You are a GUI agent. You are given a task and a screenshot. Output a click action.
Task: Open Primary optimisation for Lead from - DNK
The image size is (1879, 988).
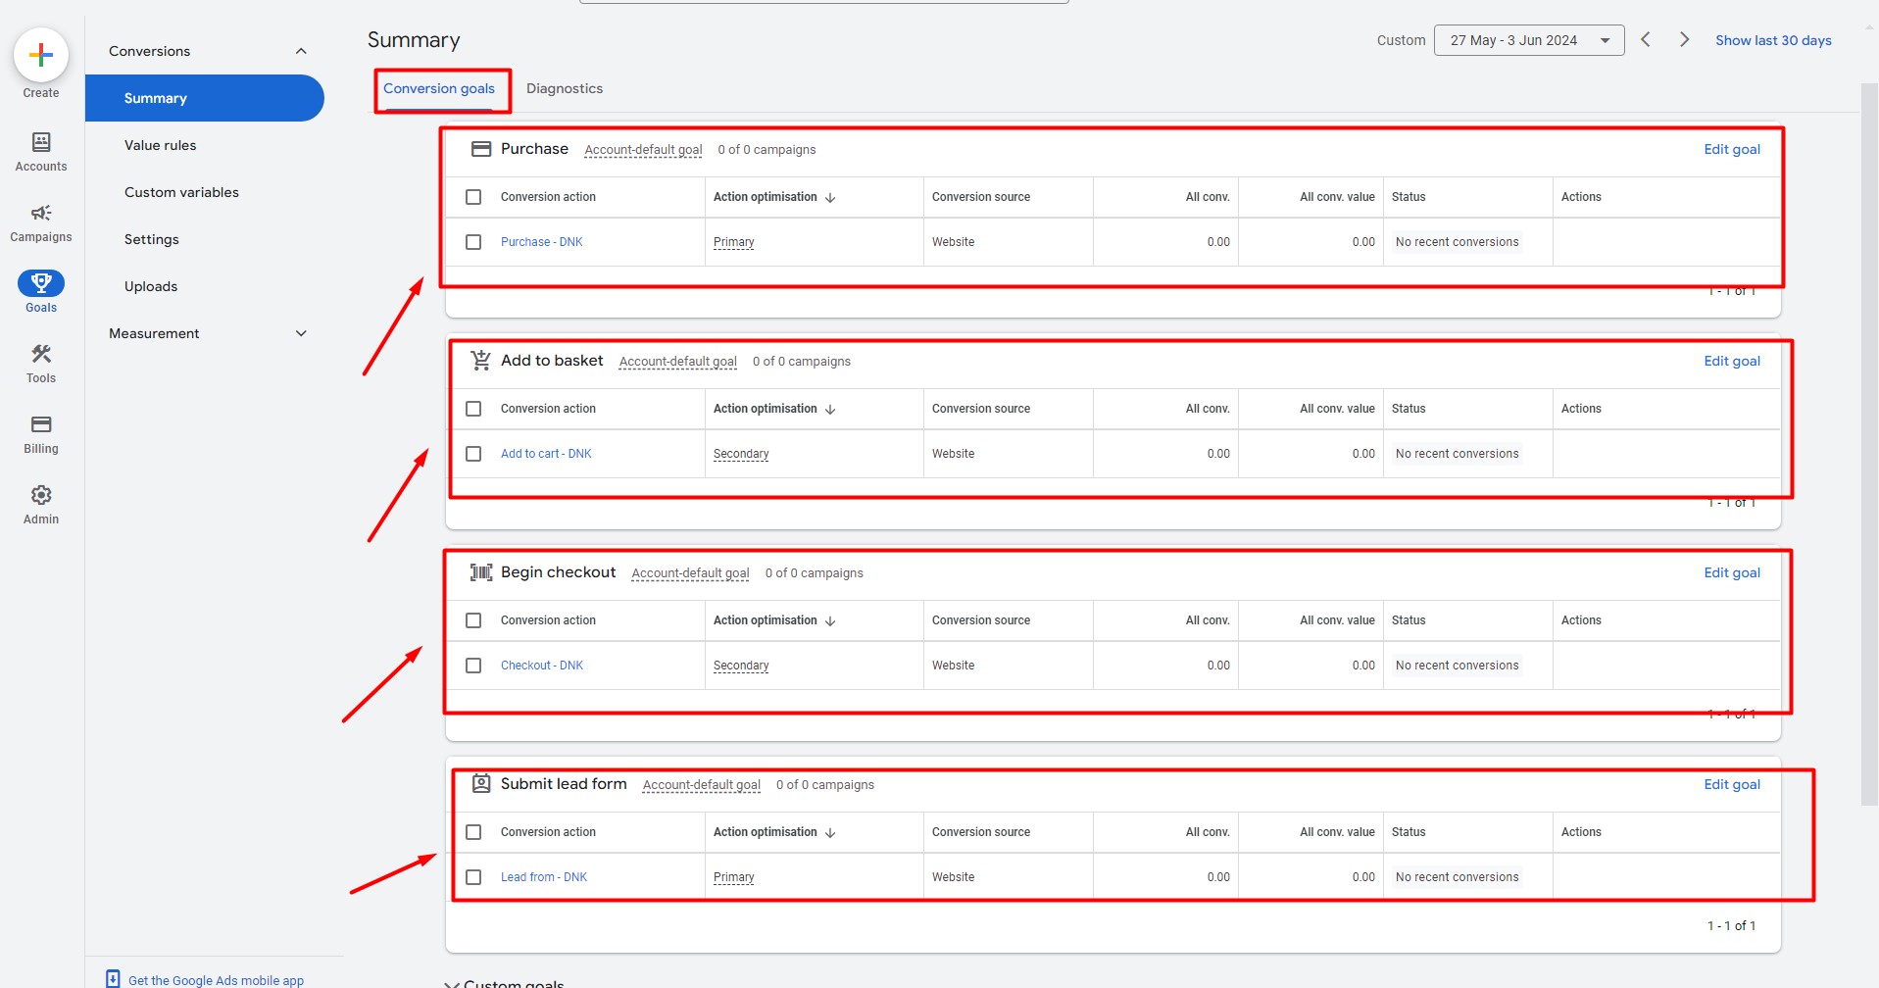(x=734, y=877)
